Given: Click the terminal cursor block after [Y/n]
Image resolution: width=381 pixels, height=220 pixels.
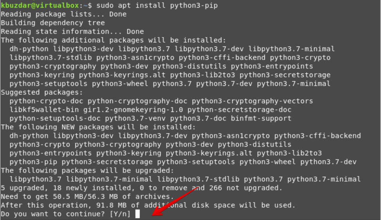Looking at the screenshot, I should [138, 214].
